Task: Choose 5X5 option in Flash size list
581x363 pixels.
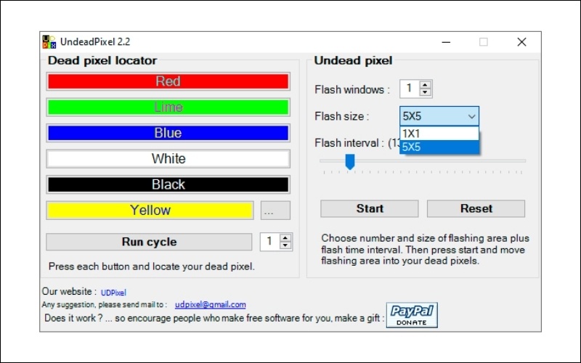Action: 439,147
